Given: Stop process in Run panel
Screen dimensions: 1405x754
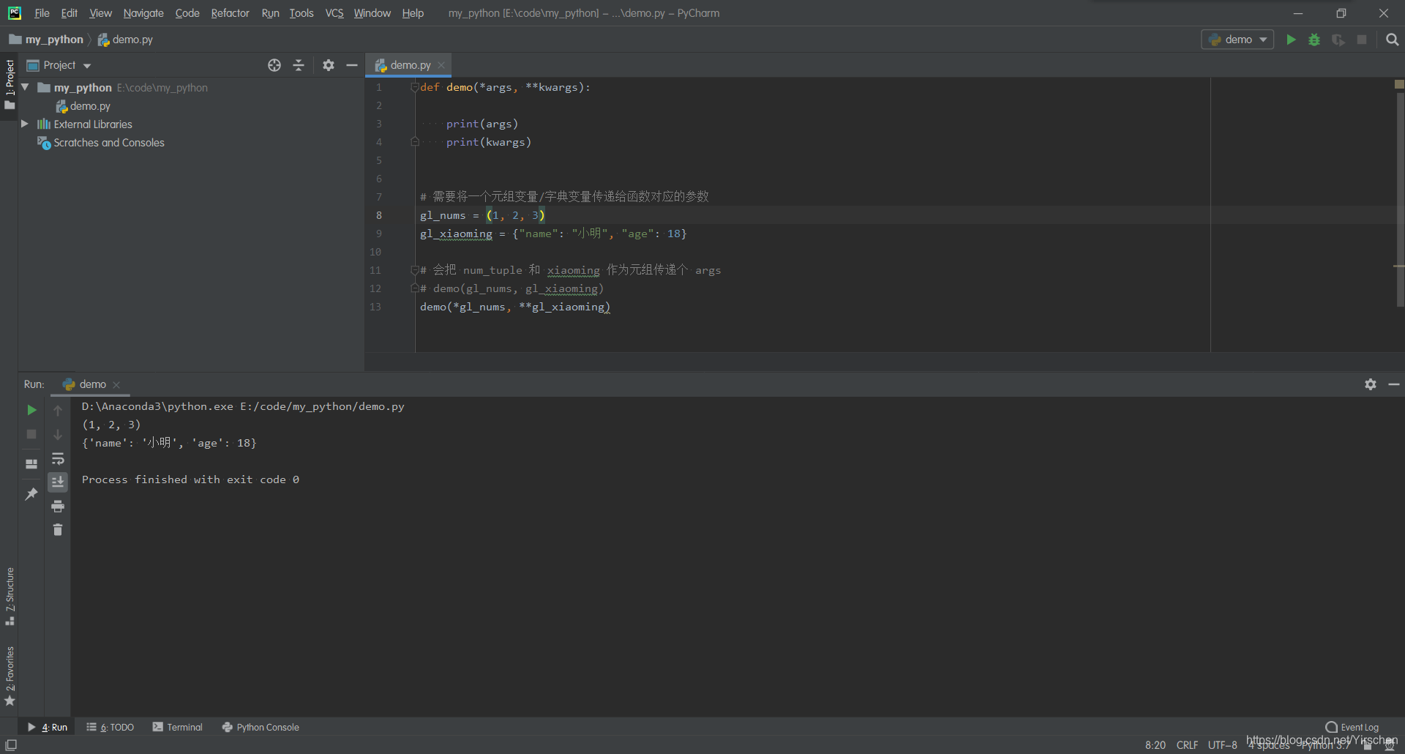Looking at the screenshot, I should tap(31, 434).
